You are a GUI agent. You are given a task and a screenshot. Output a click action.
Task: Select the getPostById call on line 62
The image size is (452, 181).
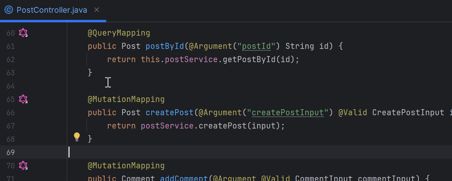point(249,59)
